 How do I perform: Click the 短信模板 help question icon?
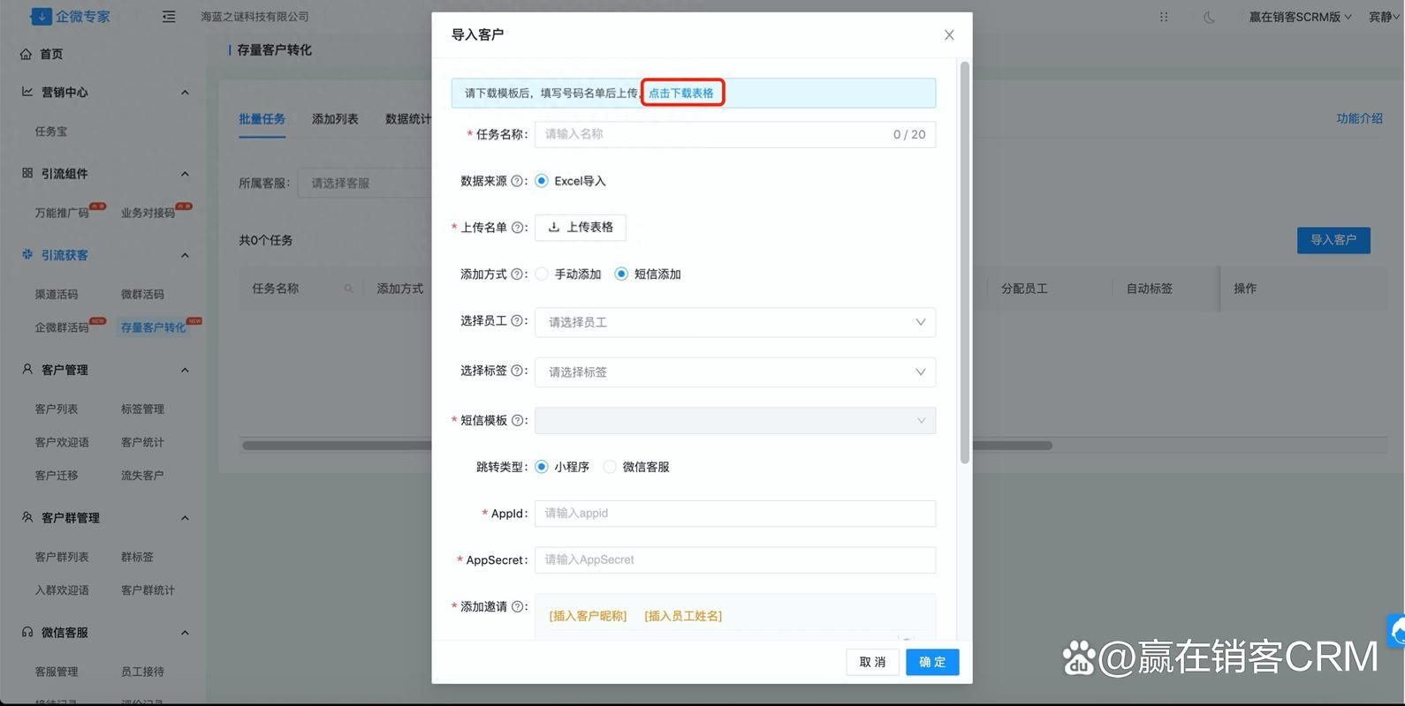(x=517, y=420)
